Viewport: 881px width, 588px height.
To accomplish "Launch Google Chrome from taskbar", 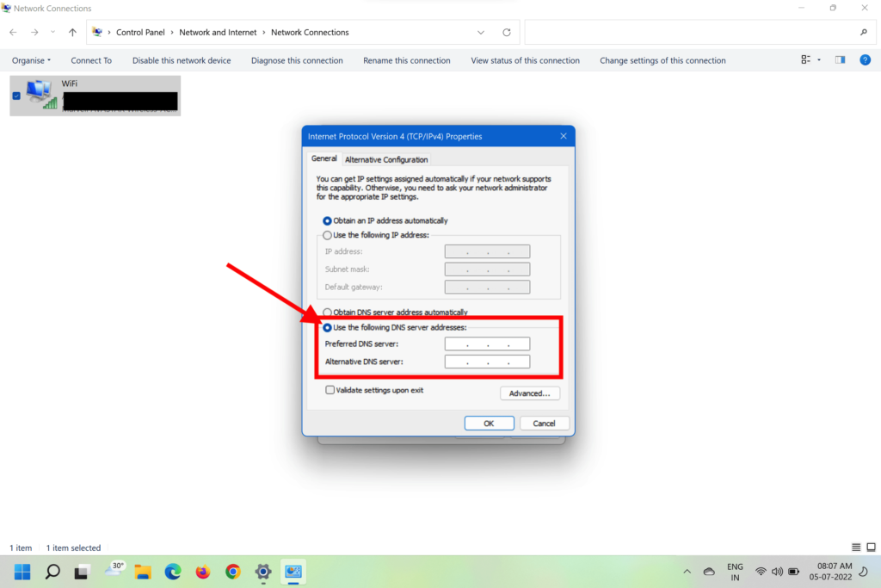I will pos(233,573).
